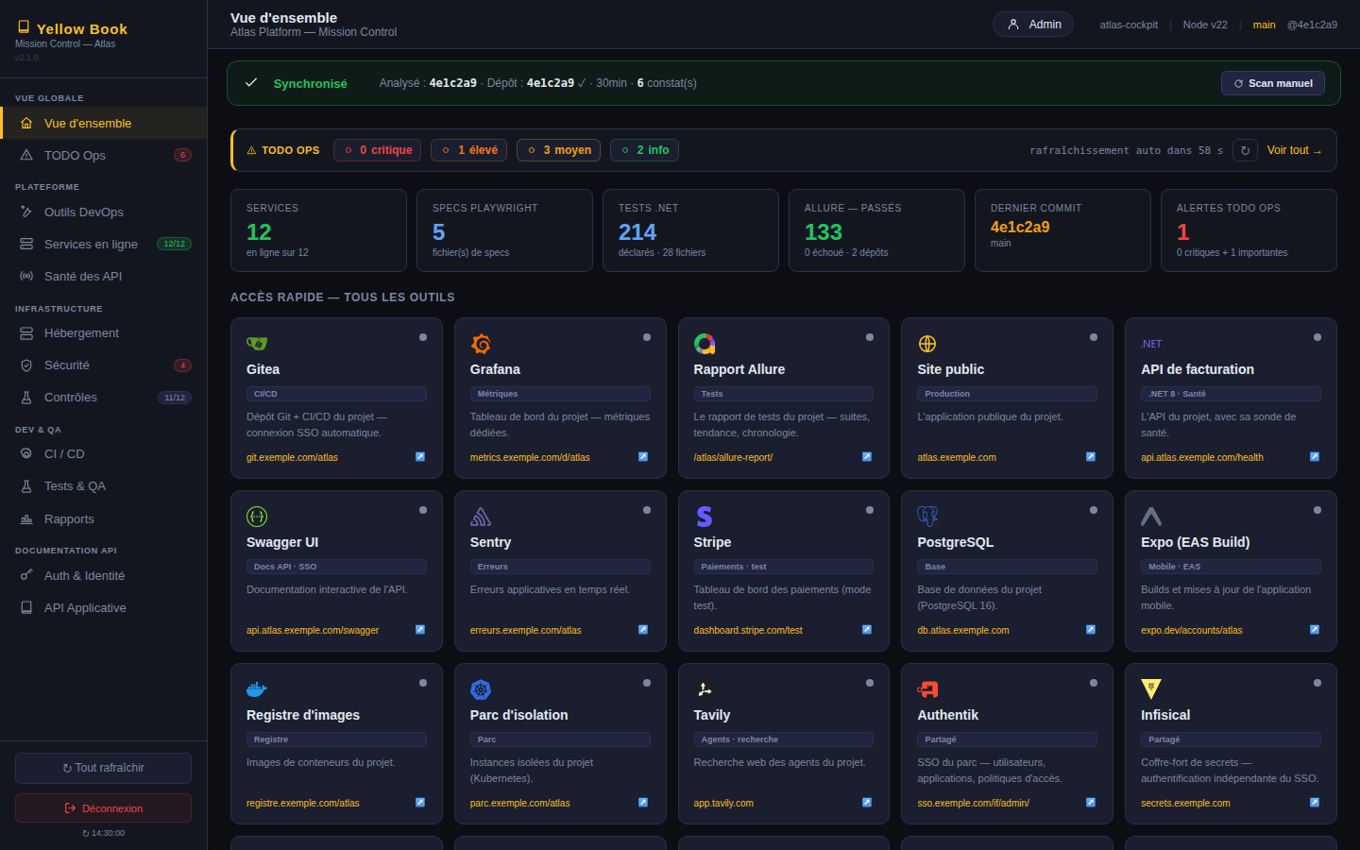
Task: Open the Tests .NET 214 stat card
Action: coord(690,230)
